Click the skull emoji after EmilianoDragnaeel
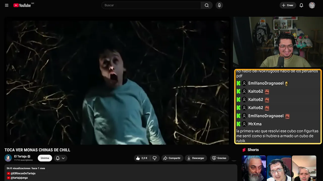Viewport: 323px width, 181px height. (x=287, y=83)
